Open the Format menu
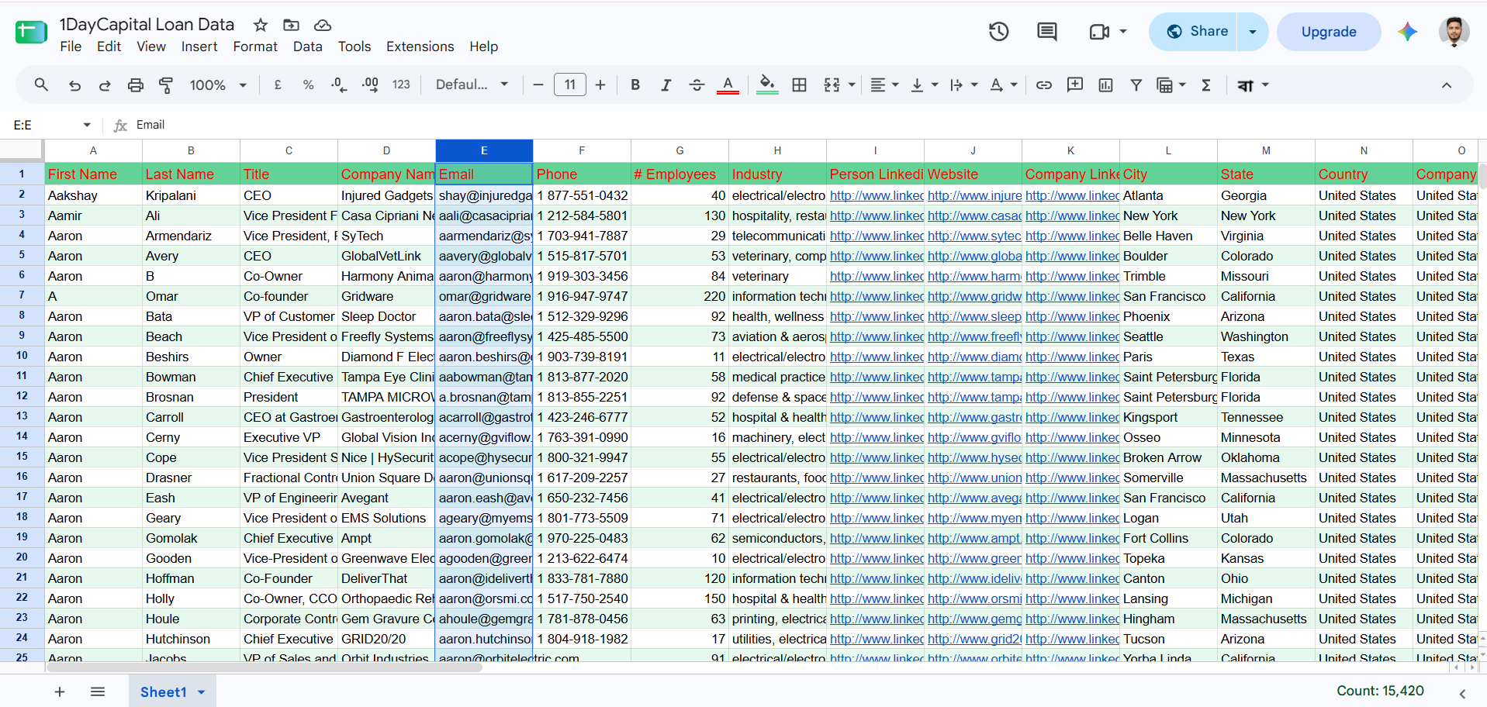Viewport: 1487px width, 707px height. [x=255, y=47]
